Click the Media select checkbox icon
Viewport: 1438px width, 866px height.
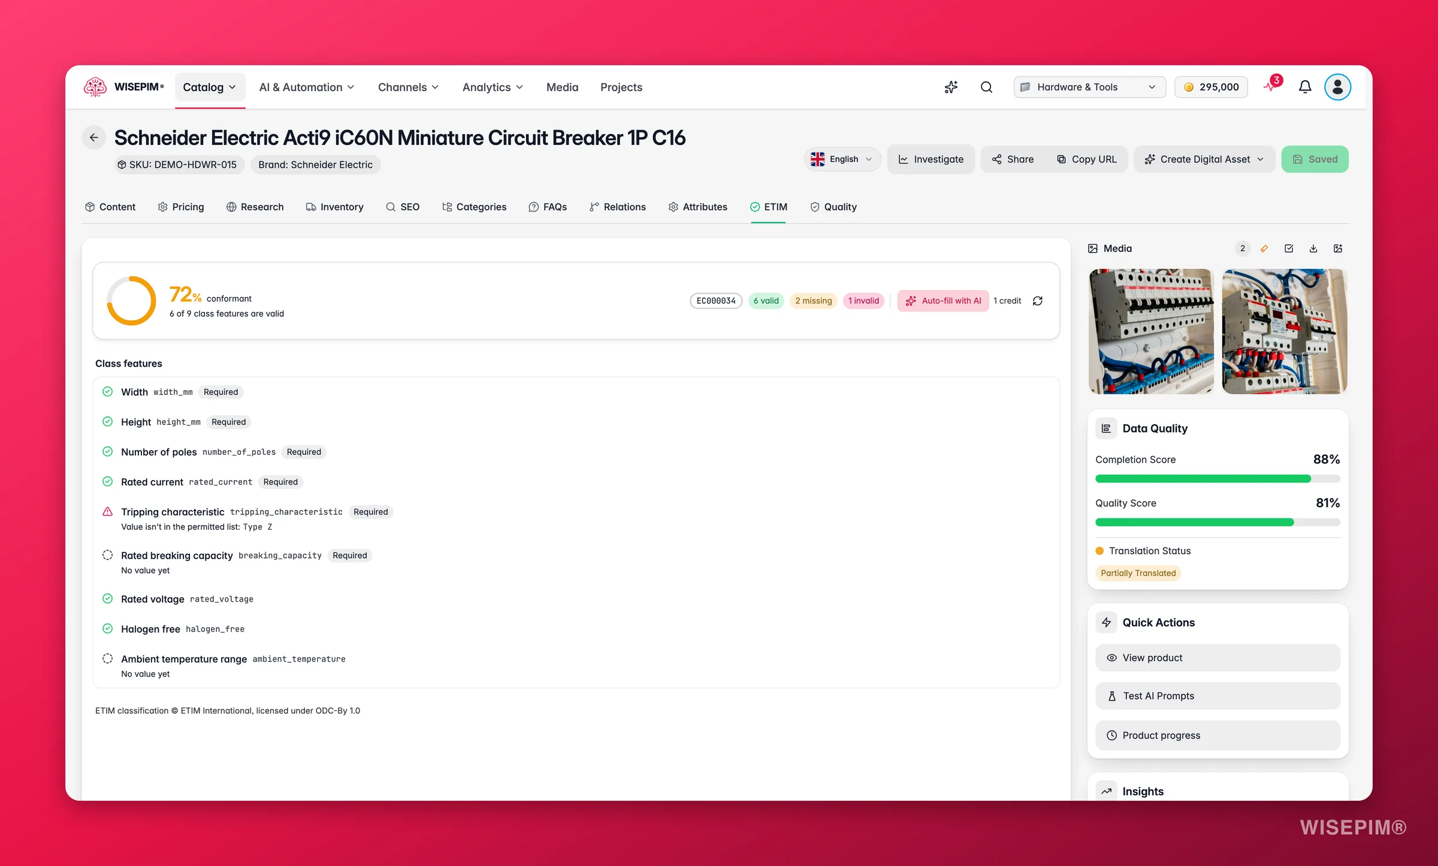click(1289, 248)
